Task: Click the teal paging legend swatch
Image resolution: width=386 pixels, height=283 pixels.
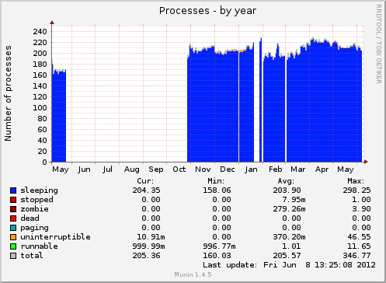Action: click(x=13, y=228)
